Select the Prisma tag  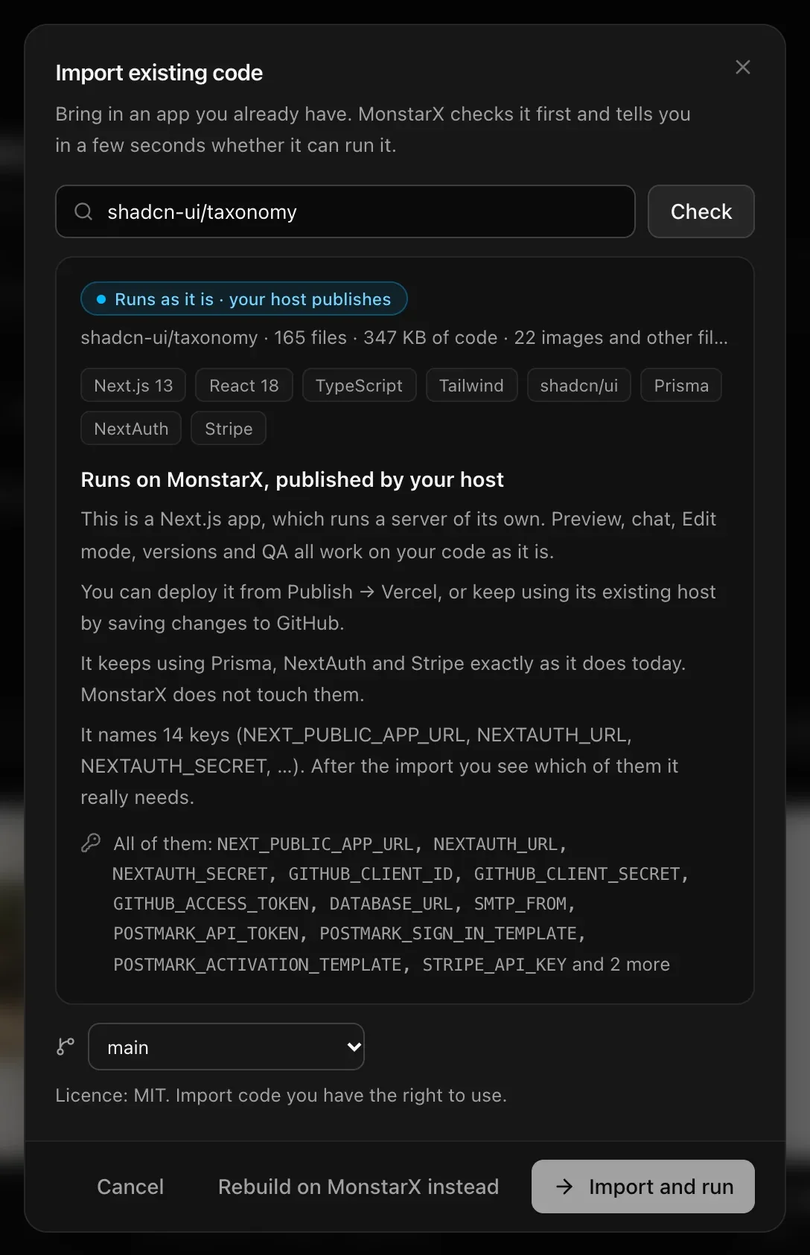[681, 386]
